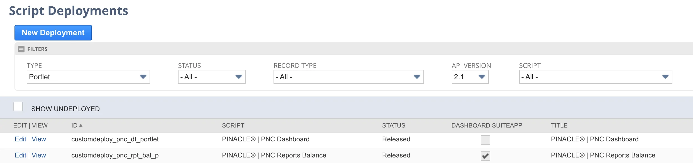Click the ID column sort arrow
693x163 pixels.
[x=81, y=126]
